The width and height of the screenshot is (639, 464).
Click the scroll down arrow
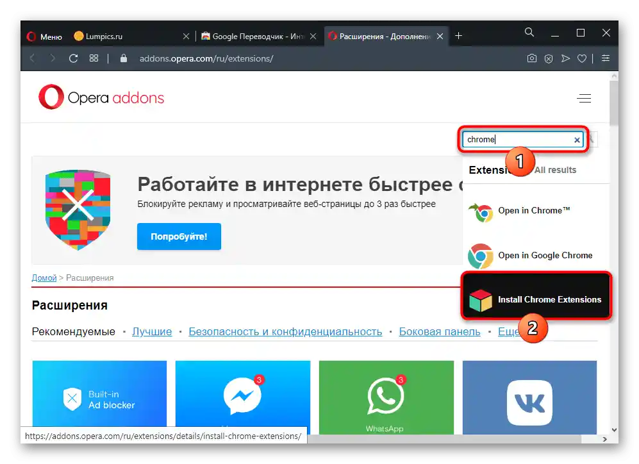tap(614, 430)
